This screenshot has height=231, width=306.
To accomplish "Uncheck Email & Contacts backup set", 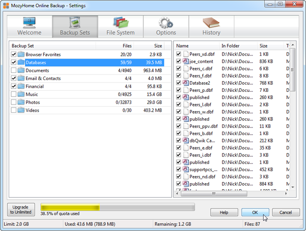I will tap(14, 78).
